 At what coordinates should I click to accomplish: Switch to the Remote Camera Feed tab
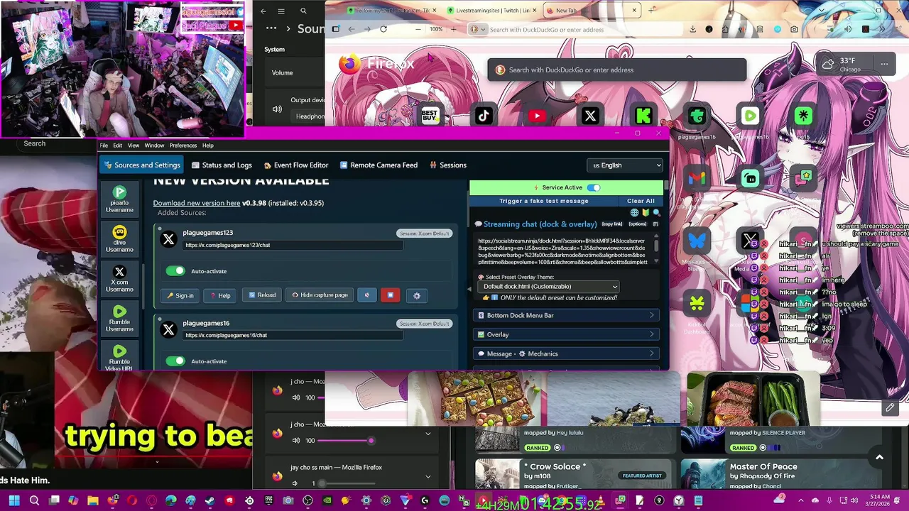coord(379,165)
